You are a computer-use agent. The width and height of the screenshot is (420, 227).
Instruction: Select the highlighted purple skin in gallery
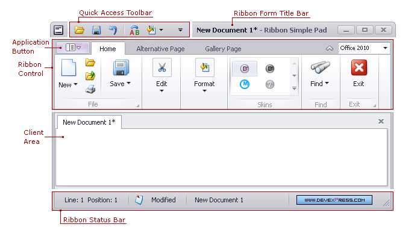tap(244, 69)
